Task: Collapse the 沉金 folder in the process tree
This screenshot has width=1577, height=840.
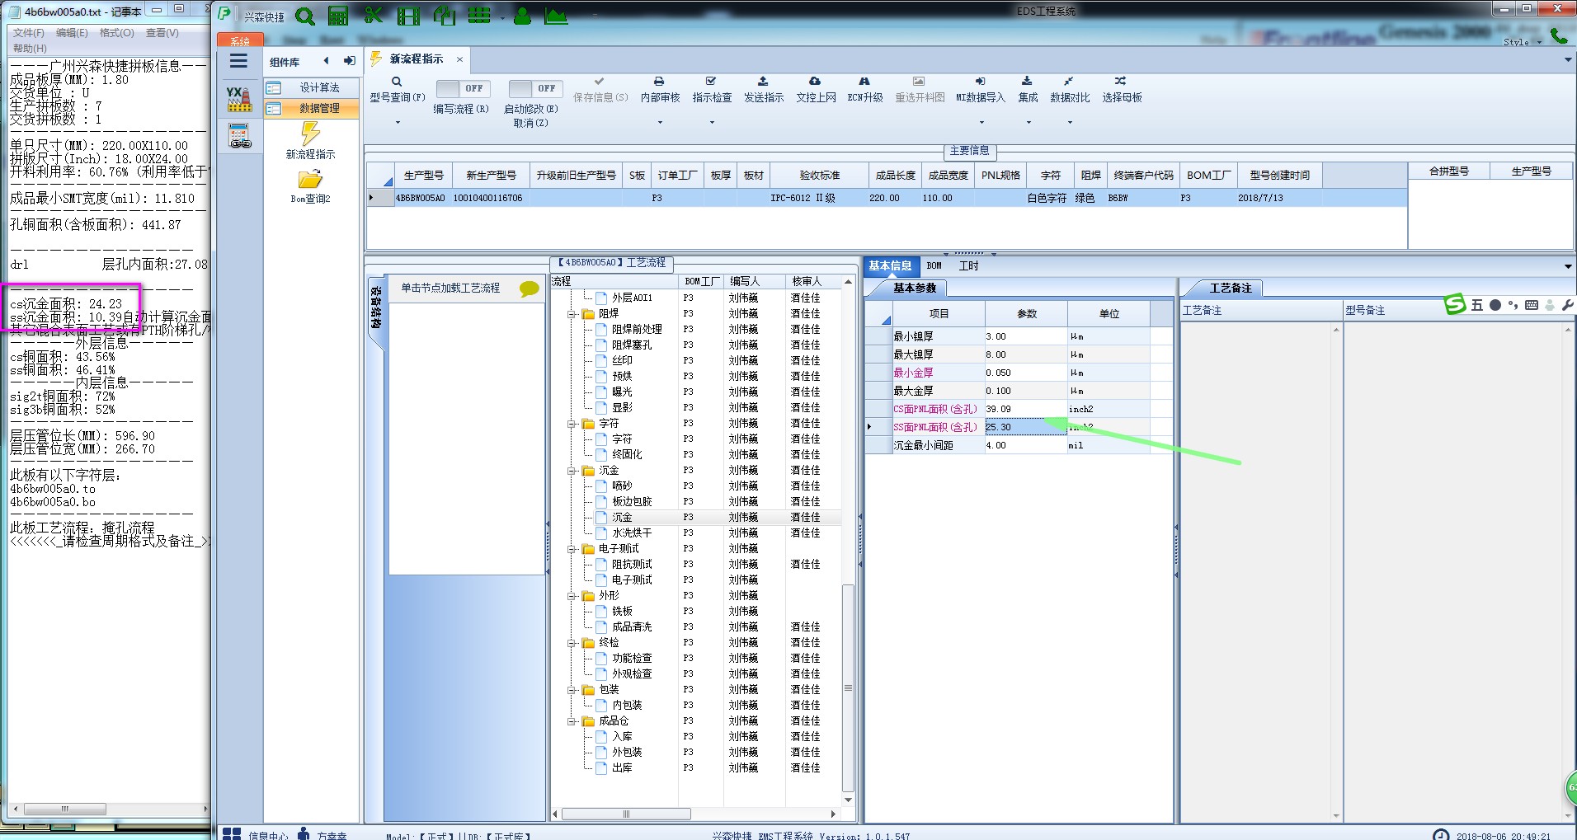Action: tap(571, 471)
